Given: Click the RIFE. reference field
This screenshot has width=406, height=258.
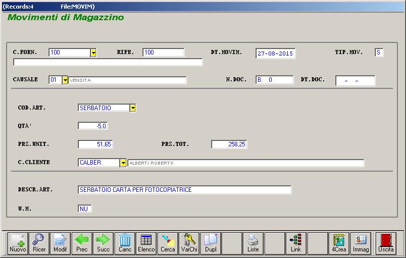Looking at the screenshot, I should tap(164, 53).
